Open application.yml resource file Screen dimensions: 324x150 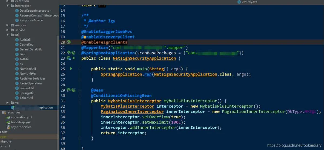click(21, 117)
